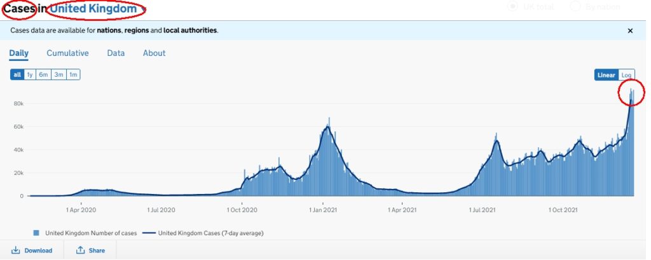Open the About tab
Screen dimensions: 651x260
pyautogui.click(x=154, y=53)
